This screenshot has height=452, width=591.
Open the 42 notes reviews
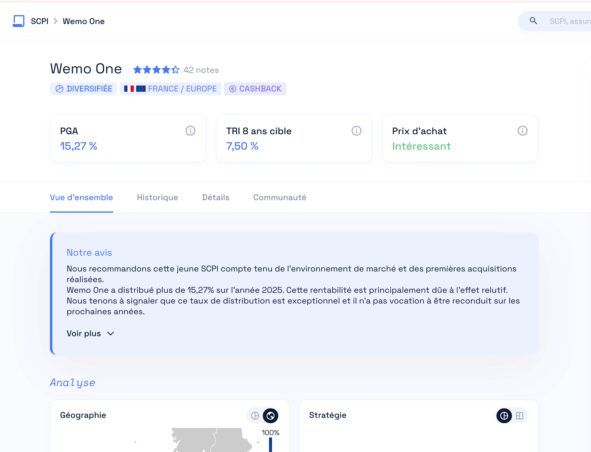(201, 70)
